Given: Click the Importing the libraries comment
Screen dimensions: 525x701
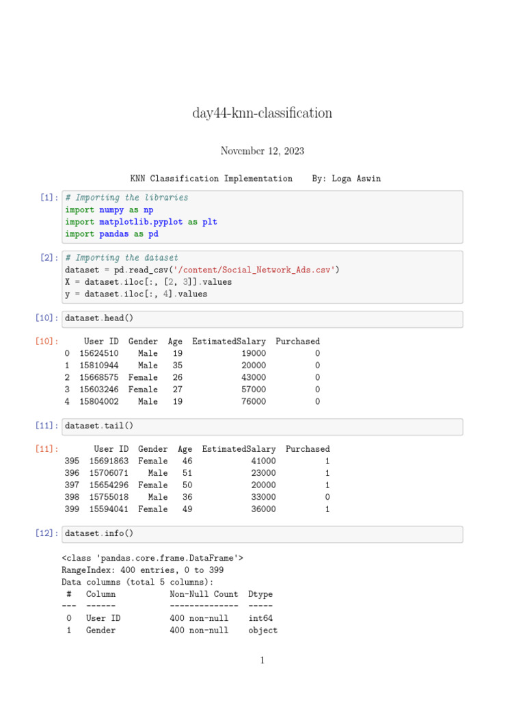Looking at the screenshot, I should pos(126,198).
